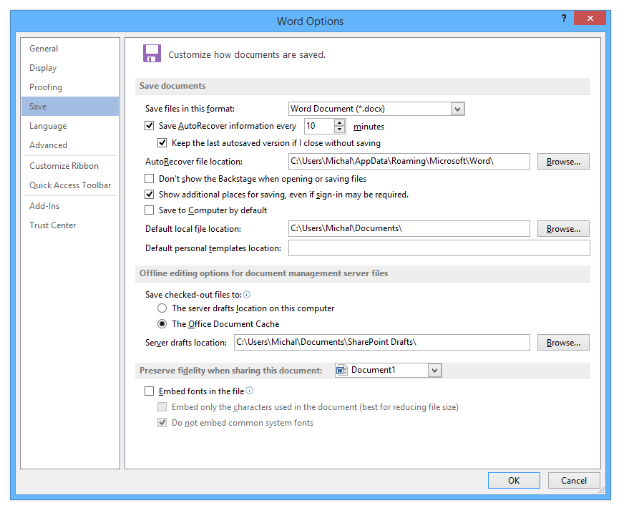Click info icon beside 'Save checked-out files to'

click(x=246, y=294)
